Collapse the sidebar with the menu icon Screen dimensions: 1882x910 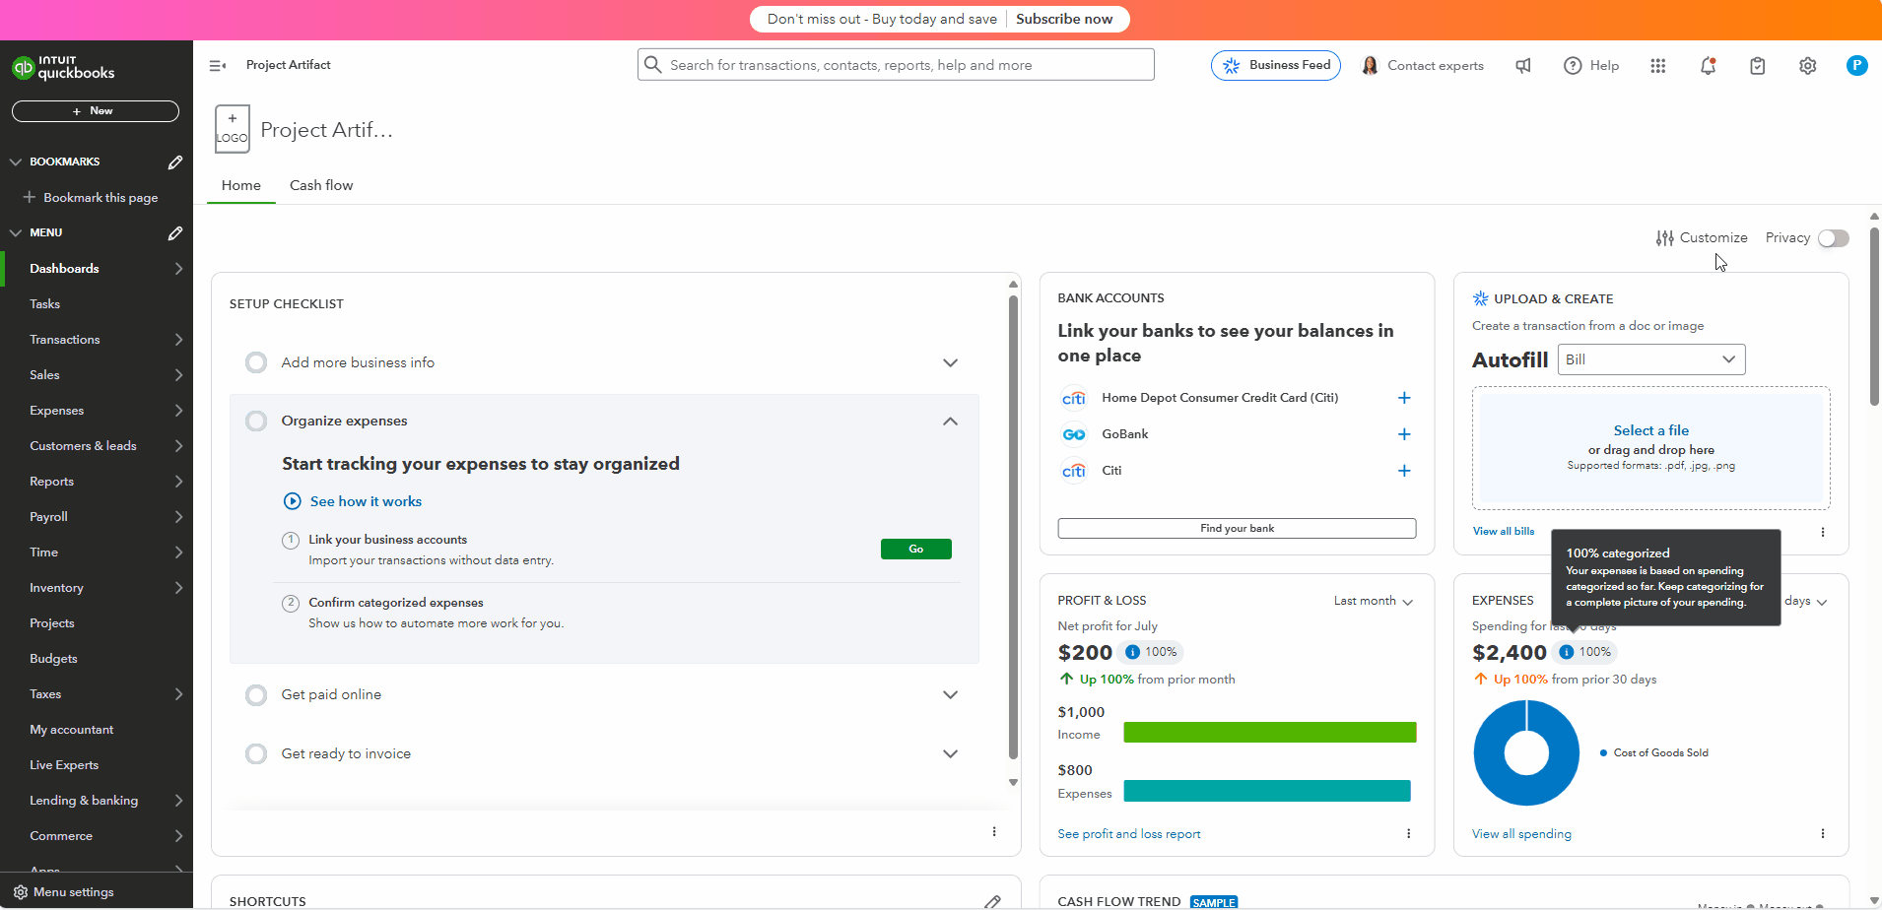pyautogui.click(x=218, y=66)
